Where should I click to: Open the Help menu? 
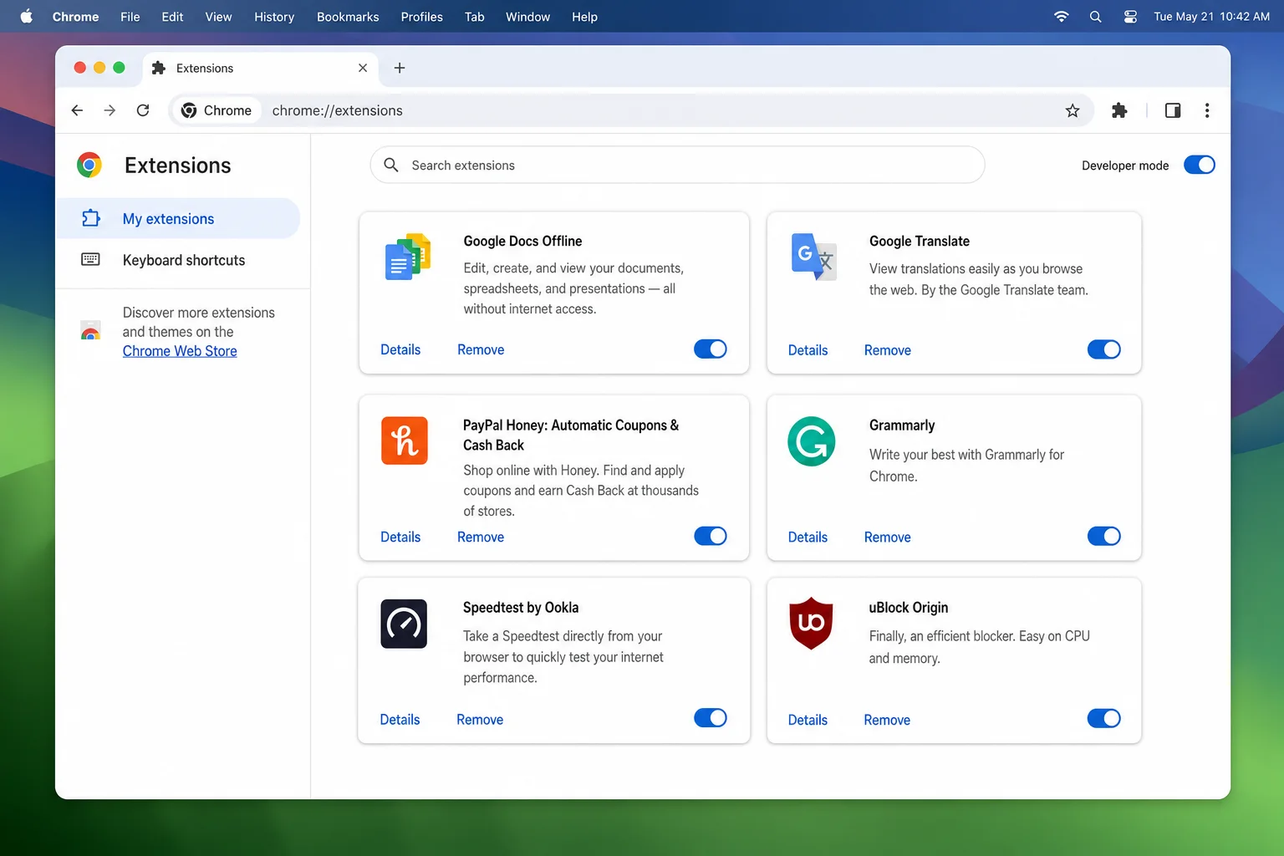click(x=584, y=17)
